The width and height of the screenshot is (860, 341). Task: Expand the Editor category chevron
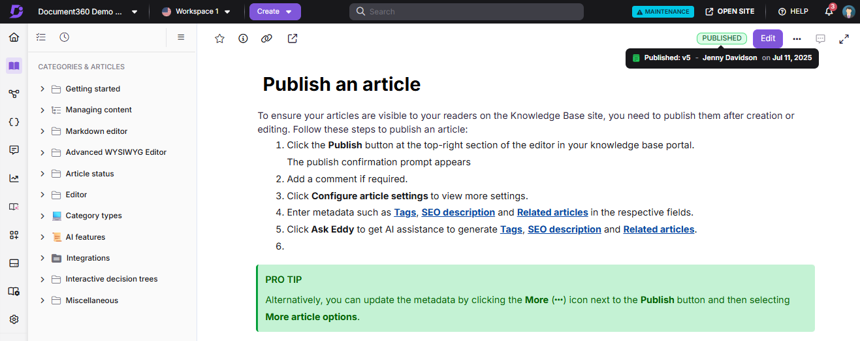click(42, 195)
